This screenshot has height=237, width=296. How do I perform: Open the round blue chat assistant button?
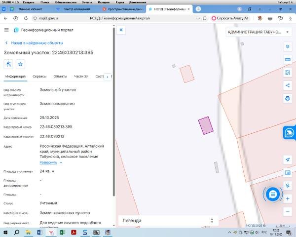[273, 194]
